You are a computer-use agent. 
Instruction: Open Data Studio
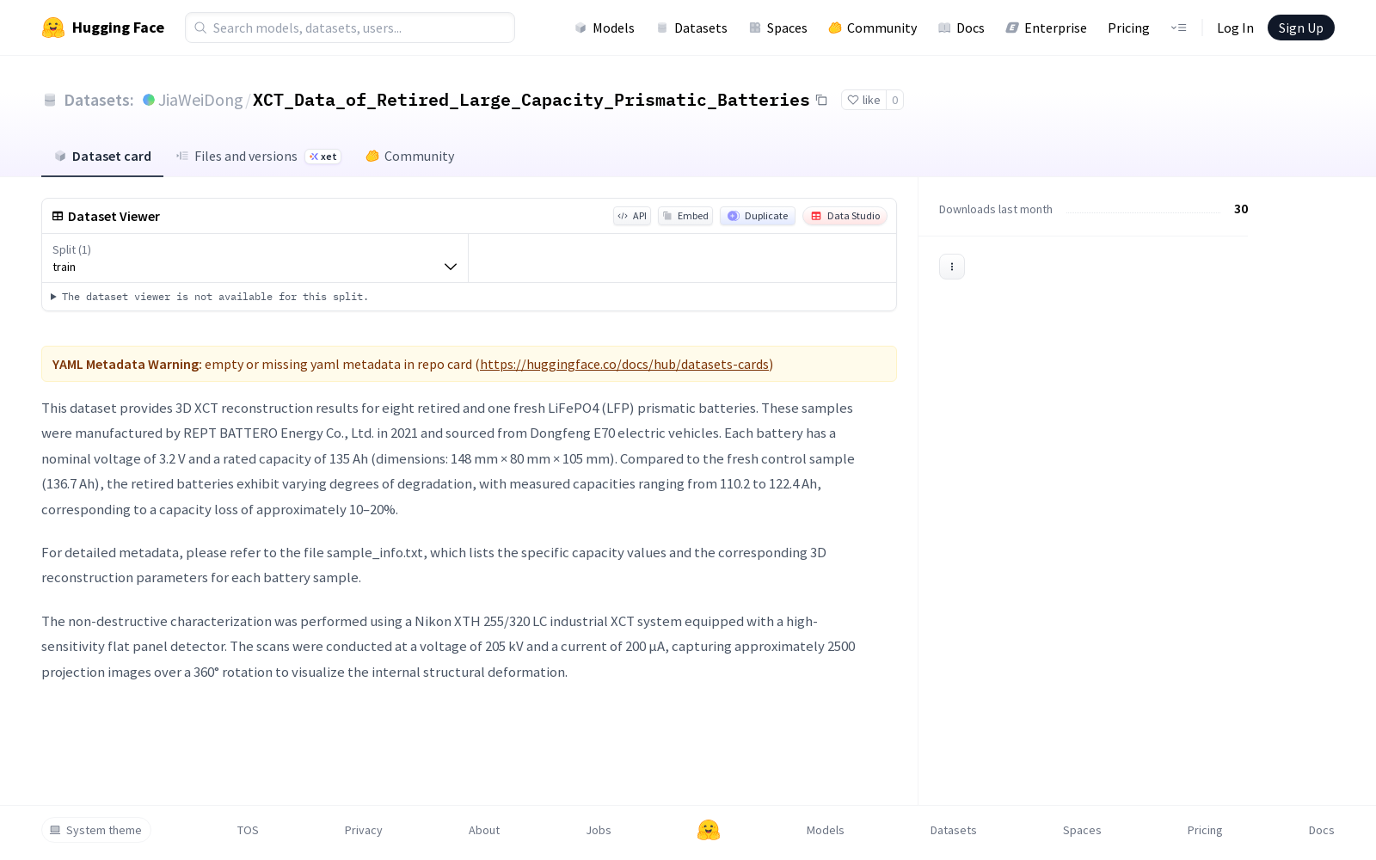point(845,216)
